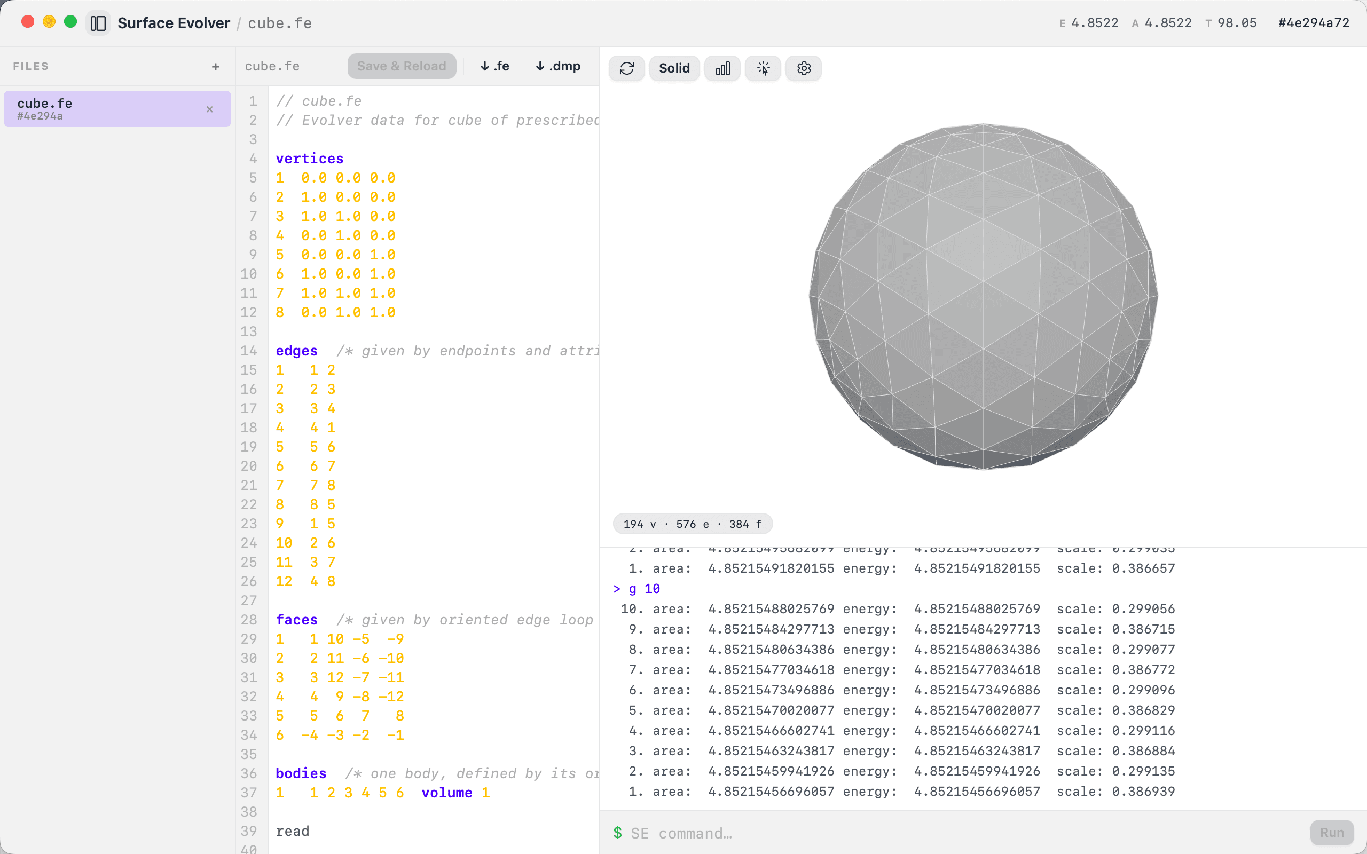Click the 'faces' keyword on line 28
The height and width of the screenshot is (854, 1367).
coord(296,620)
